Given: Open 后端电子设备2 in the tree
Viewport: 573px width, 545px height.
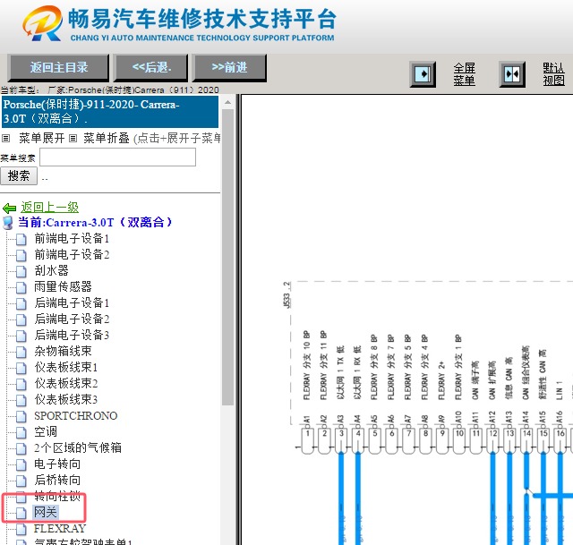Looking at the screenshot, I should (72, 319).
